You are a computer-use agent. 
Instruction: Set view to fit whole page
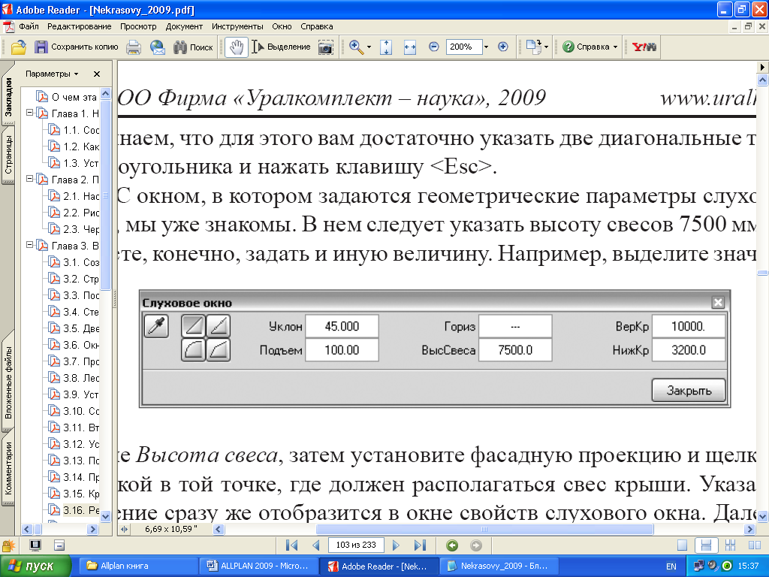386,47
